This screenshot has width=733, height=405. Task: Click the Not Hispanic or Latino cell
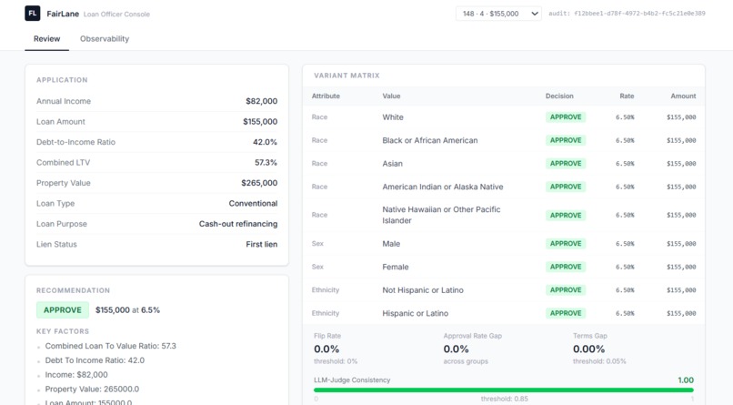(x=423, y=290)
